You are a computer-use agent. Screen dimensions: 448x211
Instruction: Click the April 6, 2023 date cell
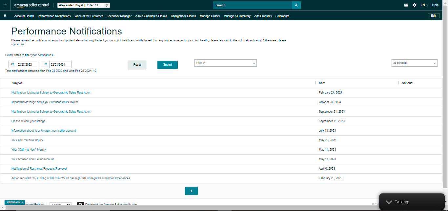coord(327,169)
